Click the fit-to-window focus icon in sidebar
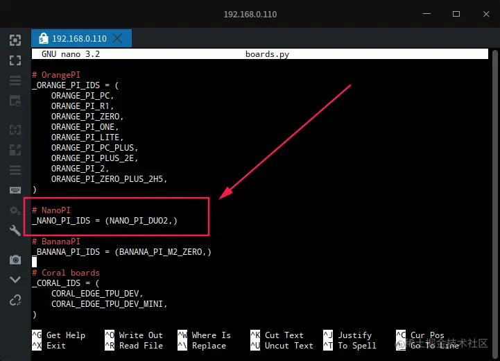 click(x=15, y=40)
